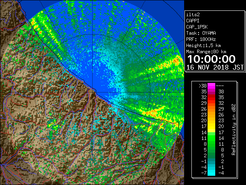Click the 'Task: OYAMA' line
This screenshot has height=185, width=246.
(201, 33)
